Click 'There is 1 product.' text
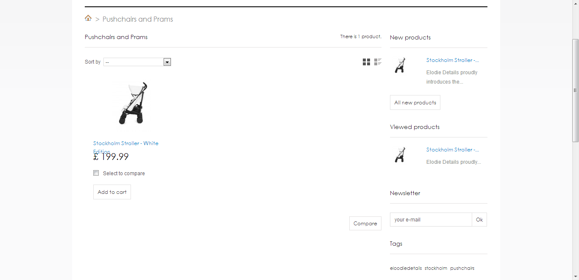Image resolution: width=579 pixels, height=280 pixels. [361, 37]
